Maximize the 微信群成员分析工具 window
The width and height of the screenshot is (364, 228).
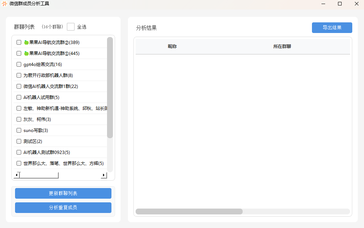(x=340, y=4)
